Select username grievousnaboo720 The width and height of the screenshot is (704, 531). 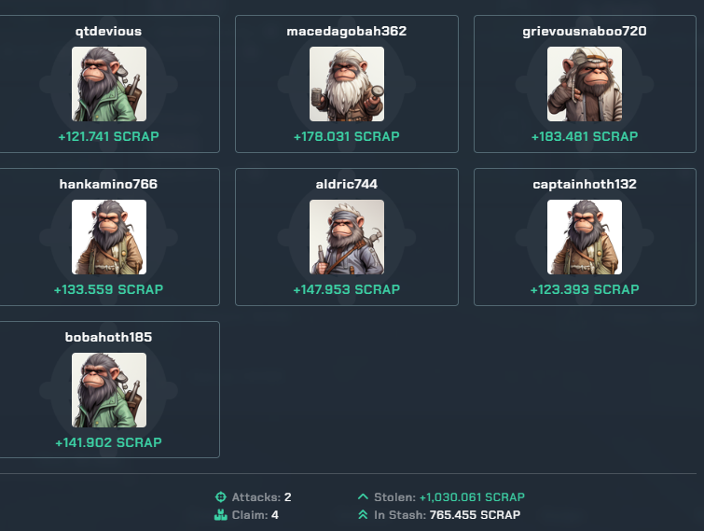(585, 31)
